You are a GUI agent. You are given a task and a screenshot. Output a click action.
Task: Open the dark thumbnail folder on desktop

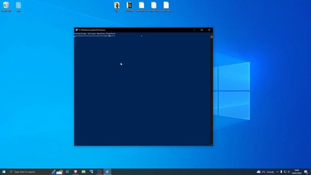click(x=129, y=6)
